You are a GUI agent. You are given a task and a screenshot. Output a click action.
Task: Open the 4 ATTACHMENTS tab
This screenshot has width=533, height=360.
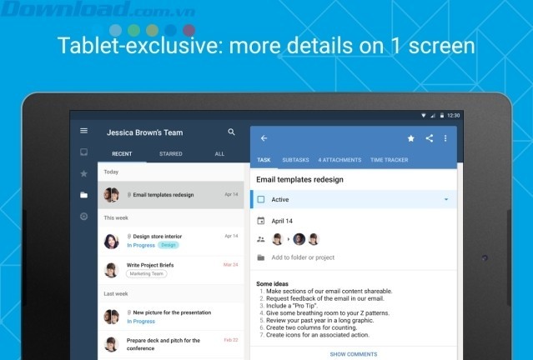coord(339,160)
